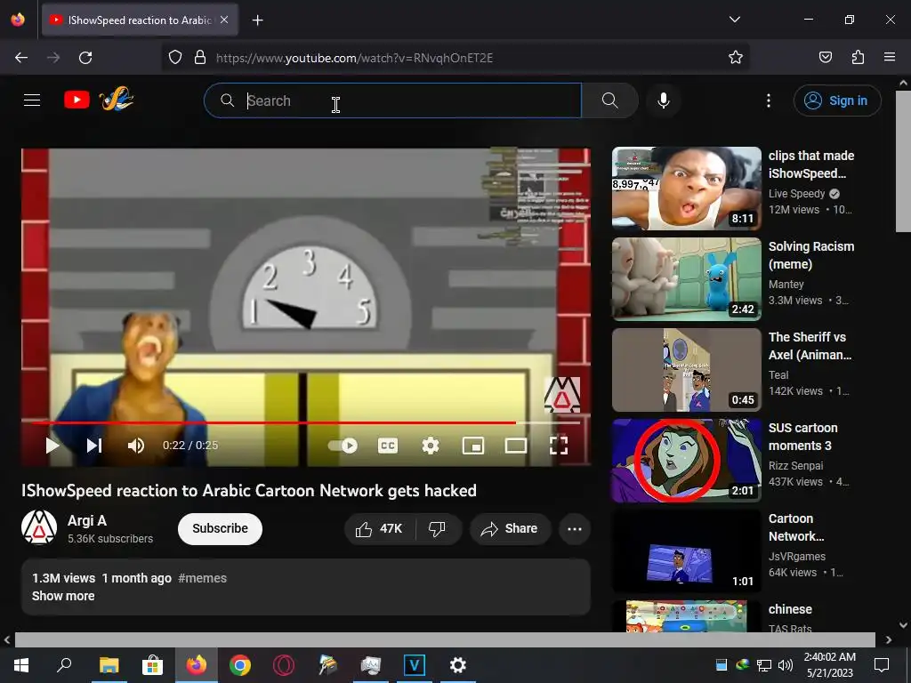
Task: Open YouTube settings three-dot menu
Action: tap(768, 100)
